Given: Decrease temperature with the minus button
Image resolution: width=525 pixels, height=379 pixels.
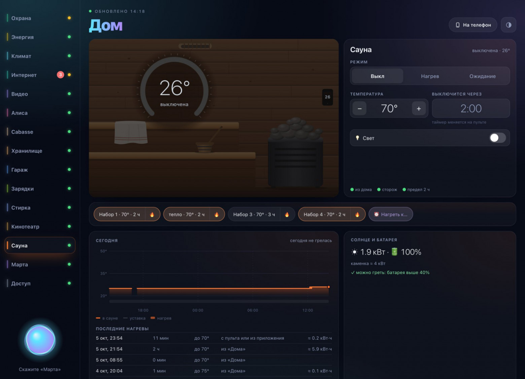Looking at the screenshot, I should (359, 109).
